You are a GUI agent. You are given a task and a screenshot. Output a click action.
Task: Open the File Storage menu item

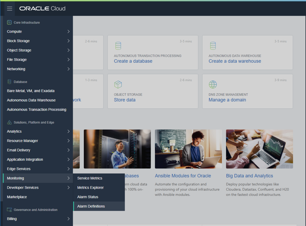pos(38,60)
